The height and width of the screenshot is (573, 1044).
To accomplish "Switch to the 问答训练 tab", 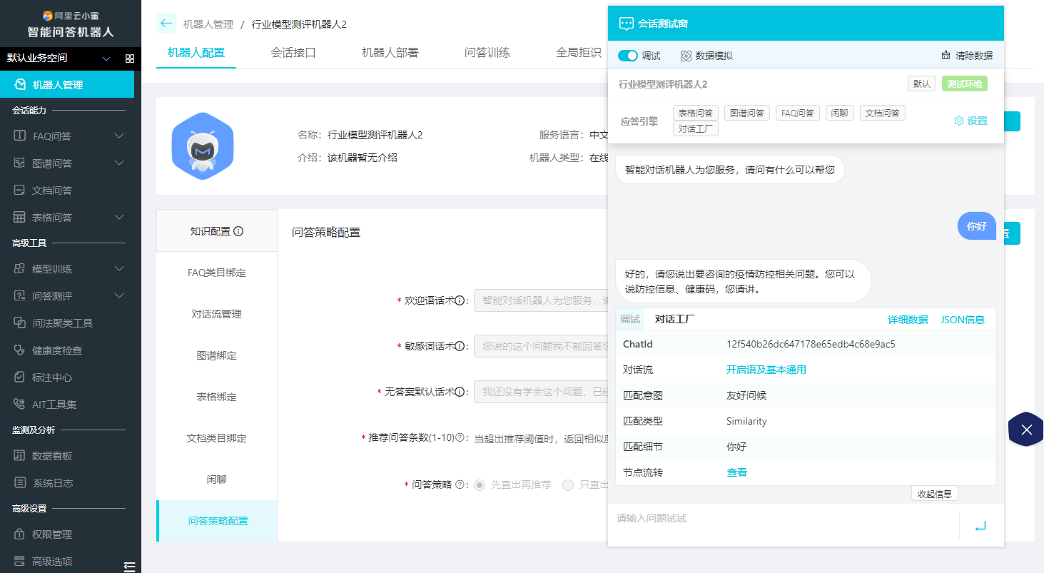I will click(x=487, y=53).
